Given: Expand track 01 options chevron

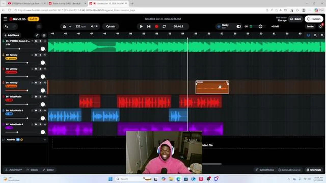Looking at the screenshot, I should [x=45, y=41].
